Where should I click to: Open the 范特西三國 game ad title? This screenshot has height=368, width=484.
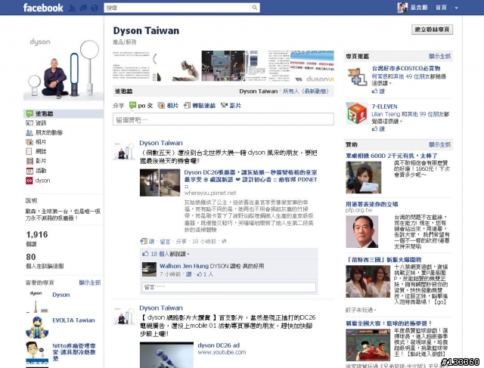(384, 260)
